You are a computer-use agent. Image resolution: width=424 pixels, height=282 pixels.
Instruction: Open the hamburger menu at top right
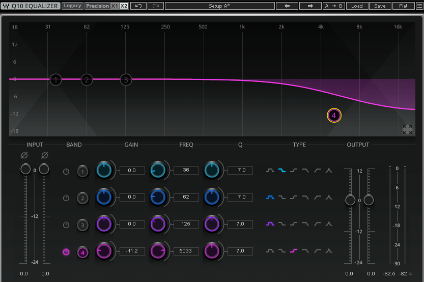pos(419,6)
